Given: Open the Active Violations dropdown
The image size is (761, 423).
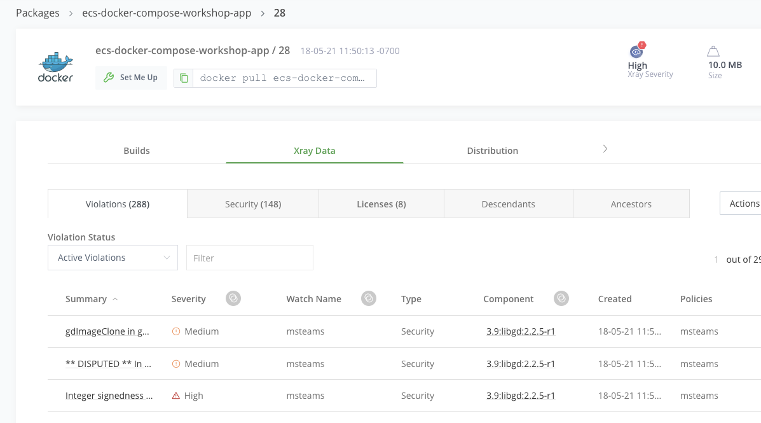Looking at the screenshot, I should coord(113,257).
